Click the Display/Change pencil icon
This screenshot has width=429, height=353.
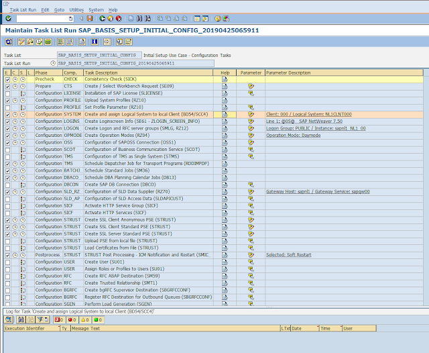[x=21, y=42]
